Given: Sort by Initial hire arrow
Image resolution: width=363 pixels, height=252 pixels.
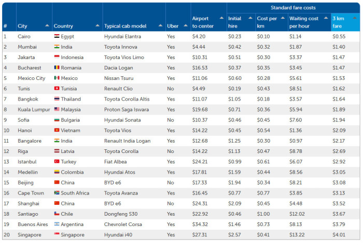Looking at the screenshot, I should [x=250, y=18].
